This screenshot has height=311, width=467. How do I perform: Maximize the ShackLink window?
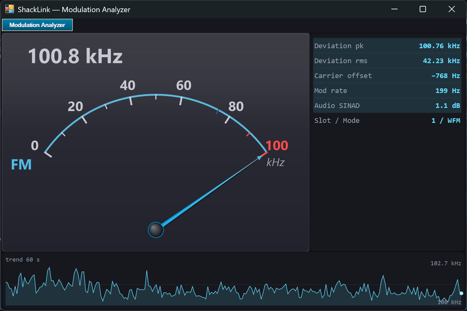tap(423, 9)
